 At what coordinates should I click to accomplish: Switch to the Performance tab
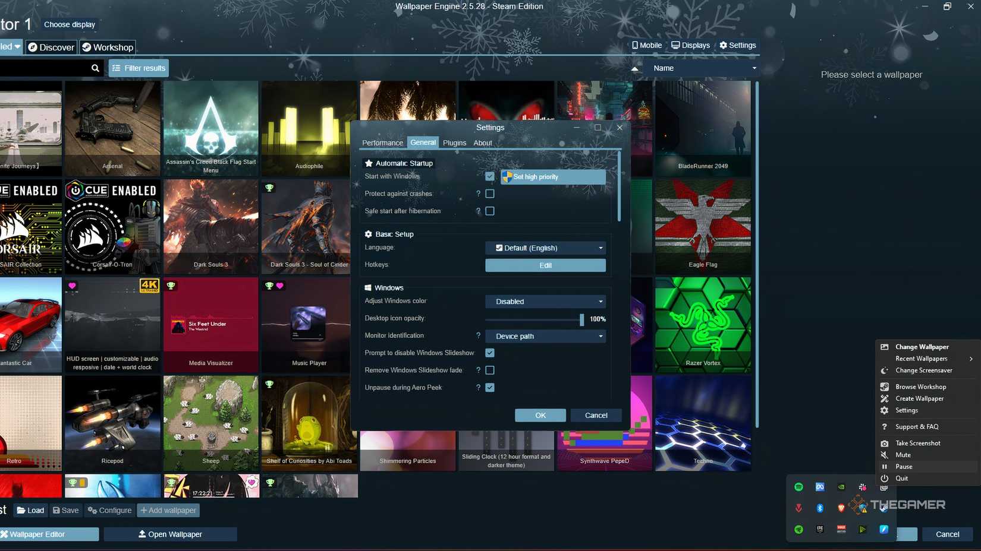382,142
